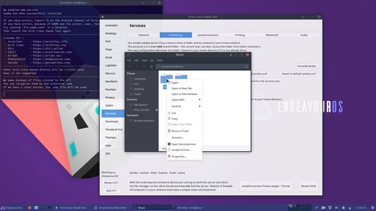
Task: Open Zsh section in Tweak Tool sidebar
Action: click(x=108, y=154)
